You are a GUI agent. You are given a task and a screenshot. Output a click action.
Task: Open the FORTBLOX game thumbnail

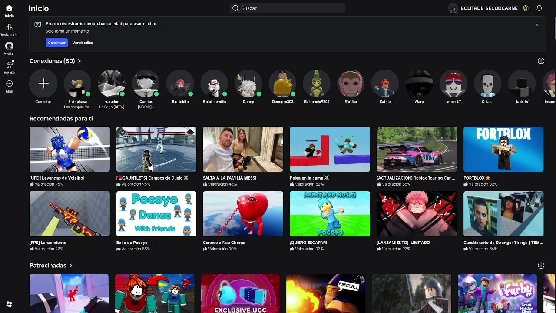tap(503, 149)
